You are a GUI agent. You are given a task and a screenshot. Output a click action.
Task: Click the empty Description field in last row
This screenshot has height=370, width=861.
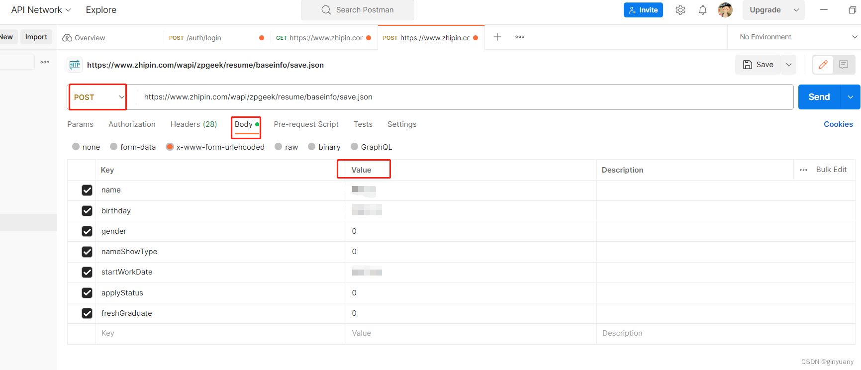tap(726, 333)
